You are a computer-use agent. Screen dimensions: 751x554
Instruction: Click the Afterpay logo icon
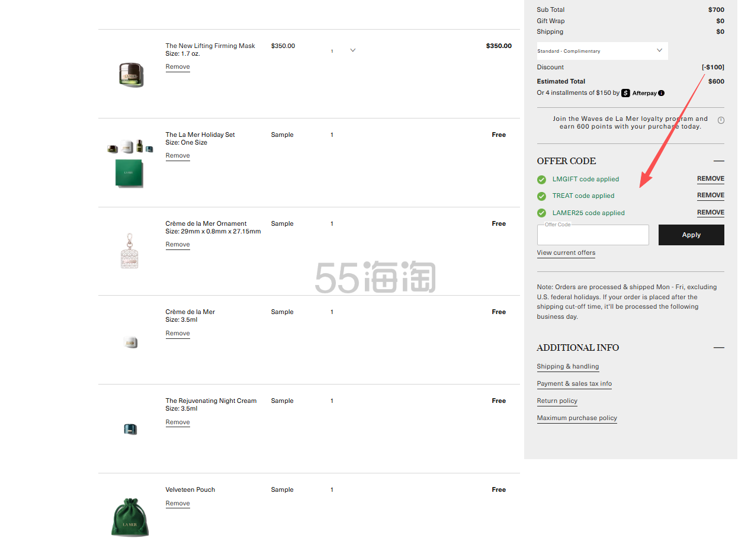[x=625, y=93]
